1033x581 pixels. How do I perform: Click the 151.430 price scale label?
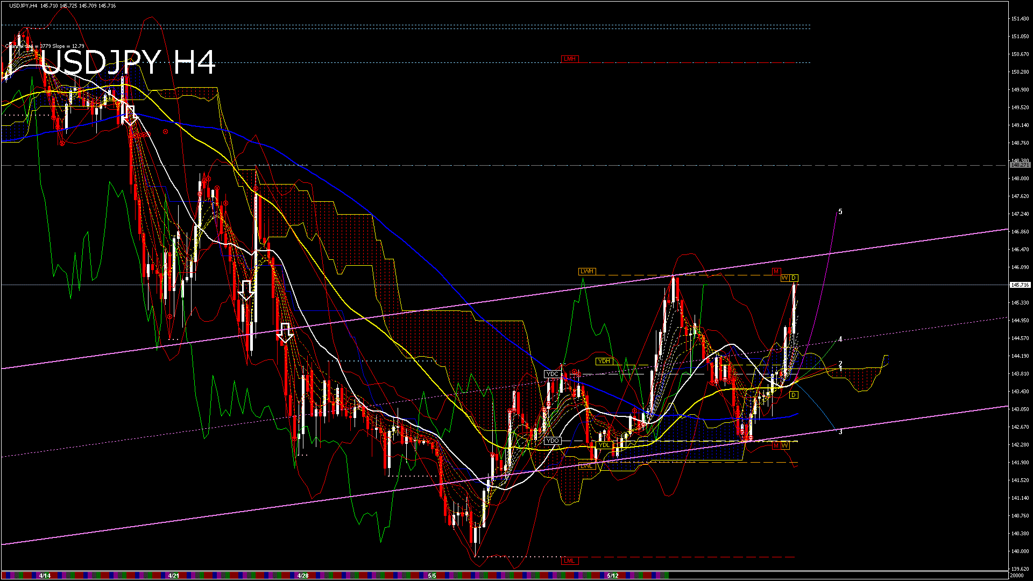click(1020, 19)
